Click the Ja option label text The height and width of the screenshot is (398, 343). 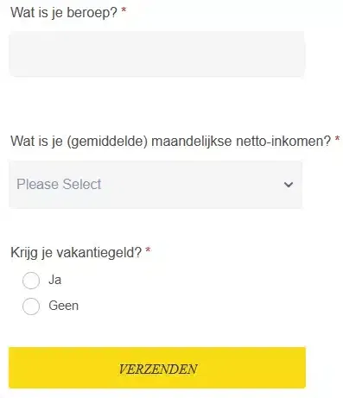[54, 280]
